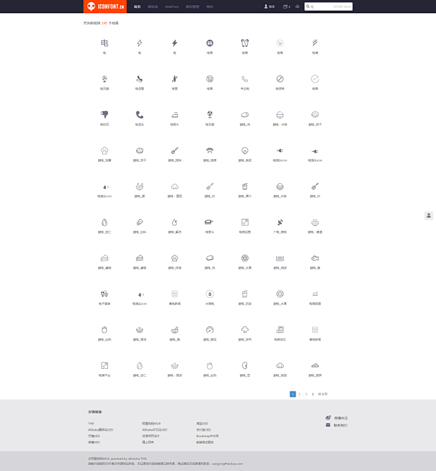The image size is (436, 471).
Task: Go to pagination page 3
Action: click(306, 394)
